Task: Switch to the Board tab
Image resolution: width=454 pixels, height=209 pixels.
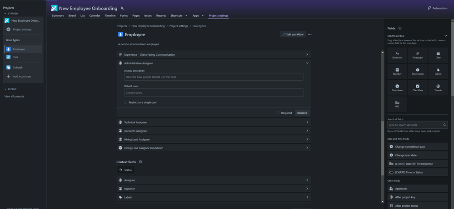Action: (72, 15)
